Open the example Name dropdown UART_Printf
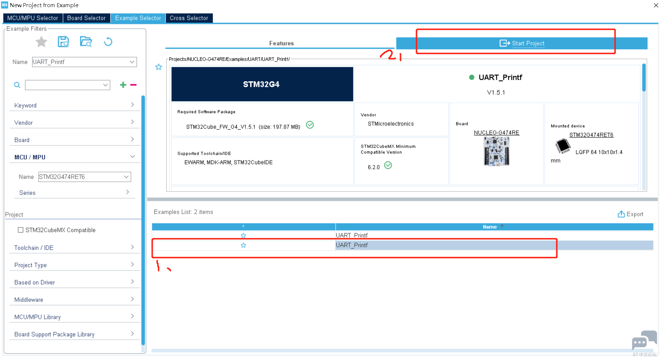The width and height of the screenshot is (660, 360). 85,62
